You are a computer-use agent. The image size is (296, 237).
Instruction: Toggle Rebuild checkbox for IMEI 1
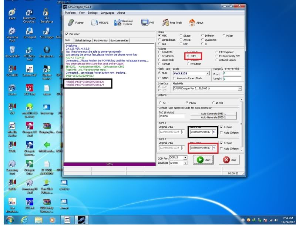tap(221, 127)
